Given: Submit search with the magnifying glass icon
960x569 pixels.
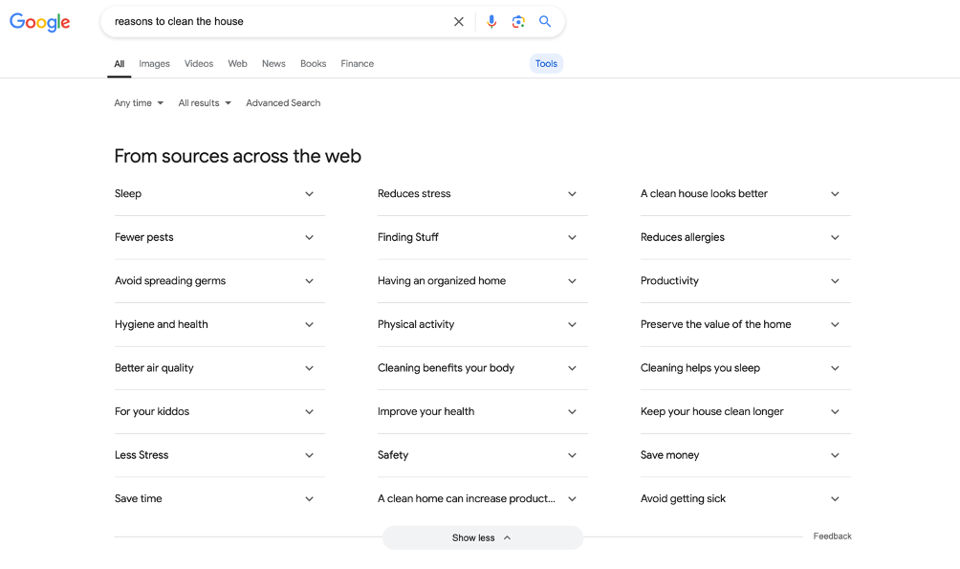Looking at the screenshot, I should [545, 21].
